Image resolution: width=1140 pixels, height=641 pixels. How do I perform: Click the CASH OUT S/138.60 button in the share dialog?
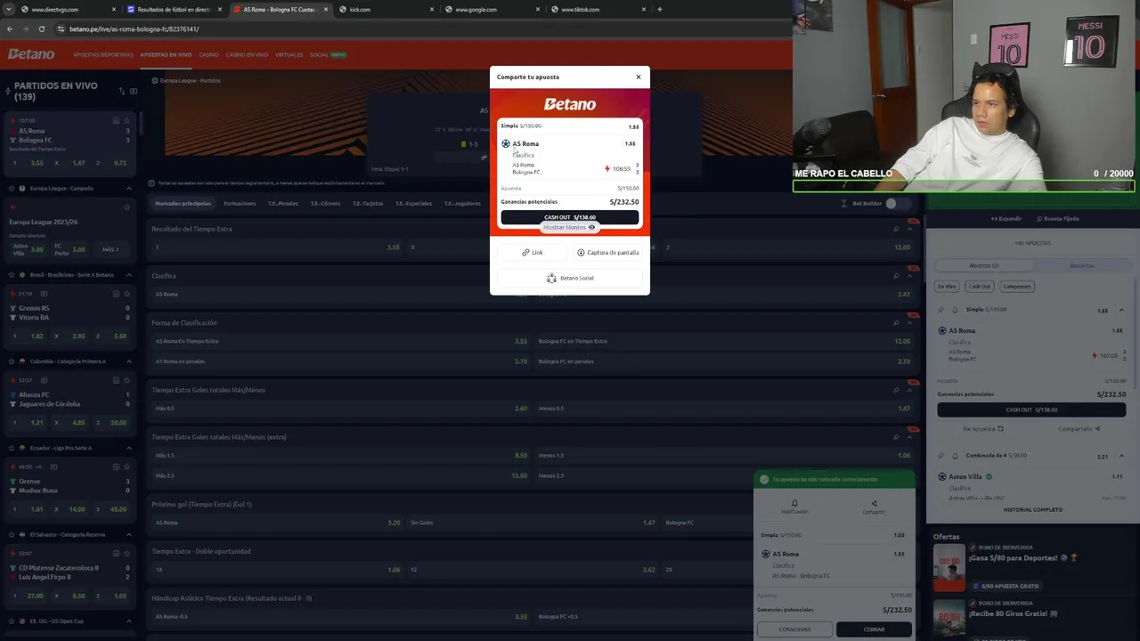point(570,217)
